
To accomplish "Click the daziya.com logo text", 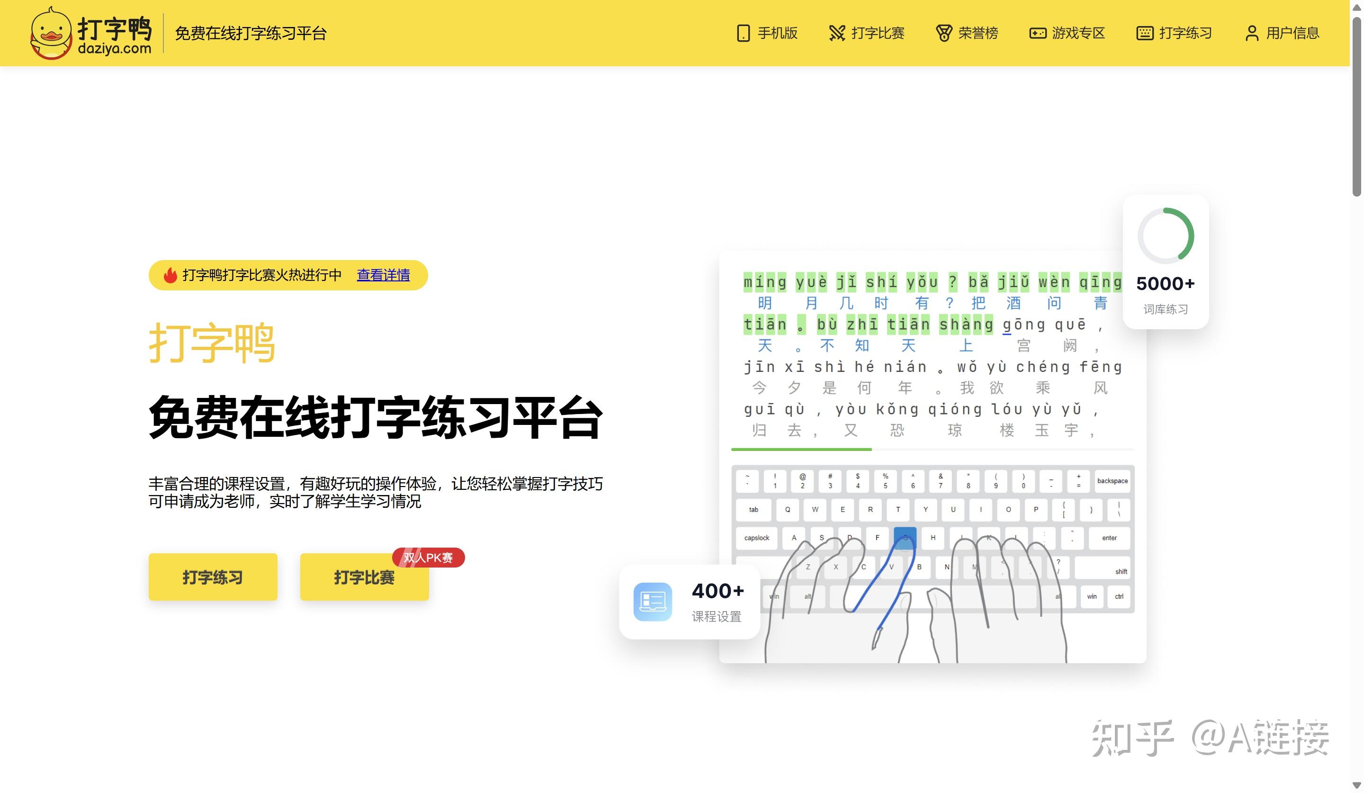I will [x=115, y=49].
